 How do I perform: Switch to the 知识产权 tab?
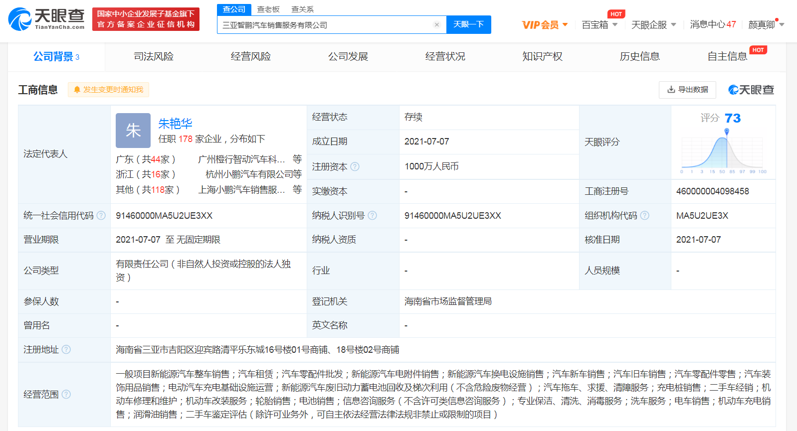[542, 57]
